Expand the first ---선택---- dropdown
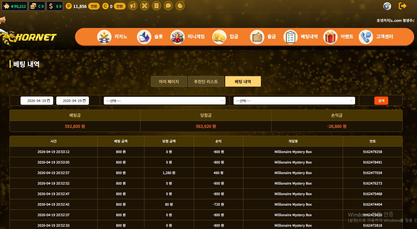This screenshot has height=229, width=417. (164, 101)
